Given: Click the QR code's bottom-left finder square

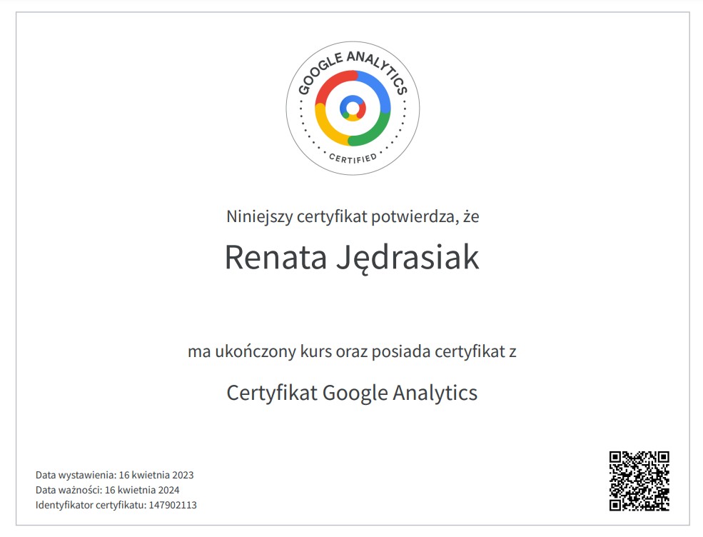Looking at the screenshot, I should click(618, 502).
